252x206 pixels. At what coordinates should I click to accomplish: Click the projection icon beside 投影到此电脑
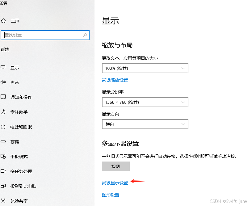point(3,186)
